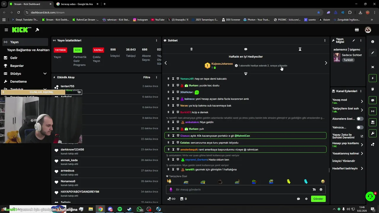Viewport: 379px width, 213px height.
Task: Click the trash icon in chat header
Action: 191,49
